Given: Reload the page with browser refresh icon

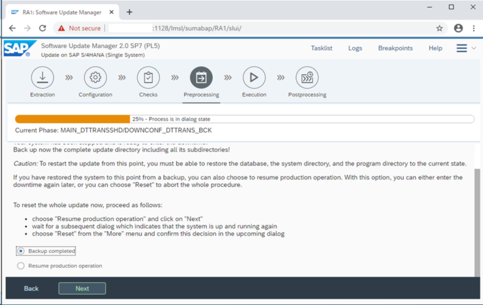Looking at the screenshot, I should coord(43,28).
